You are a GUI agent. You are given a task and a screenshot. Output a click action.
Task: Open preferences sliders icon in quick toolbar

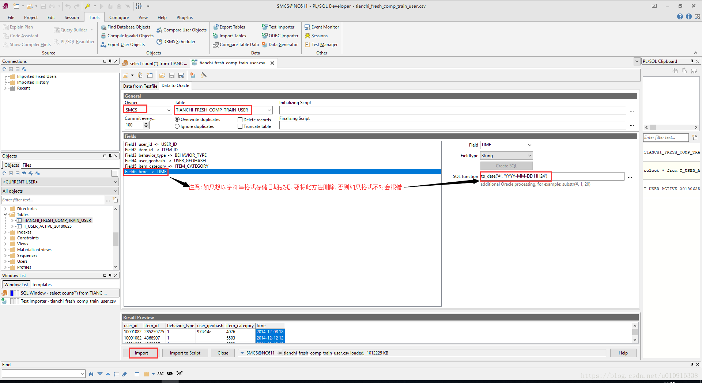(x=139, y=6)
